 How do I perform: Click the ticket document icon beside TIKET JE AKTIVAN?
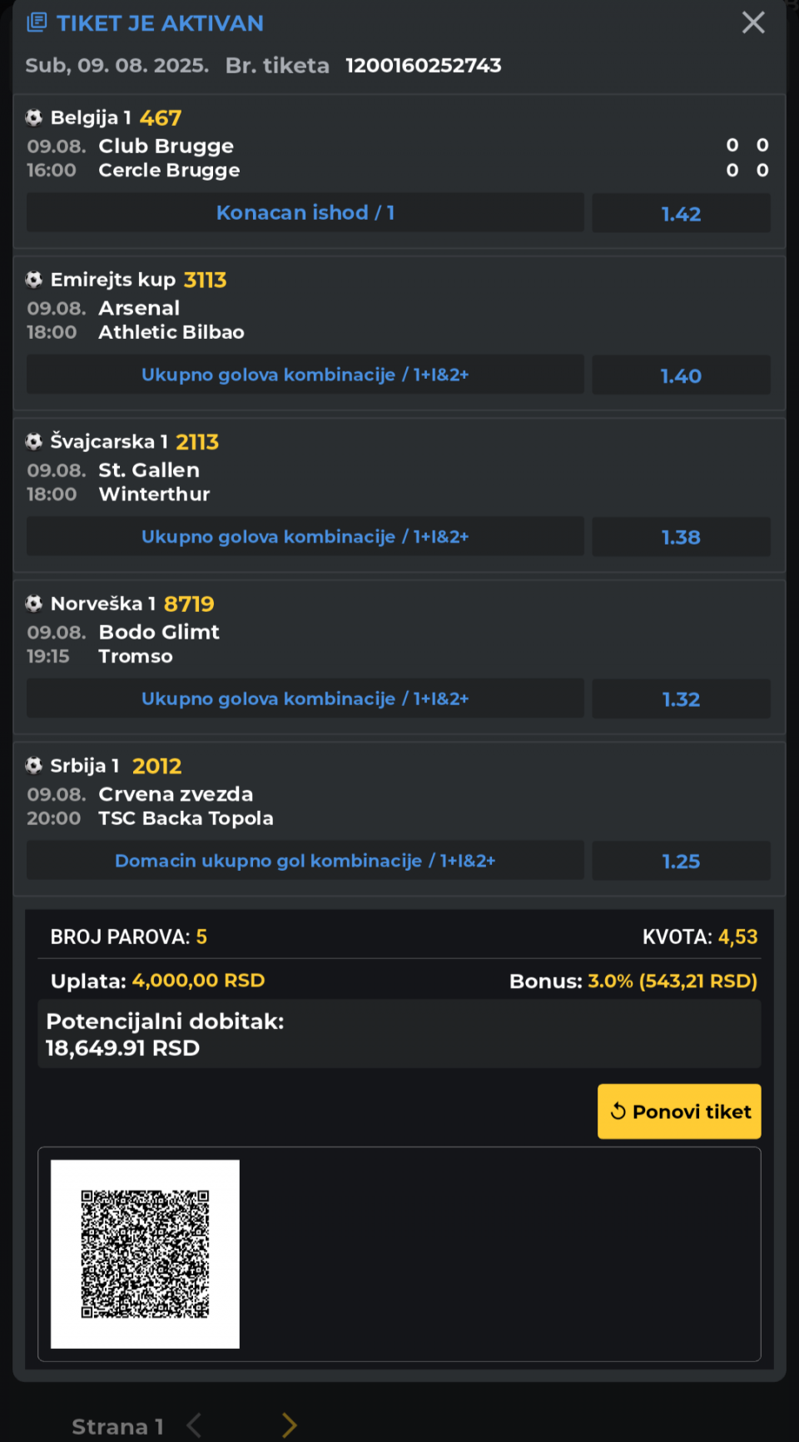click(x=37, y=22)
